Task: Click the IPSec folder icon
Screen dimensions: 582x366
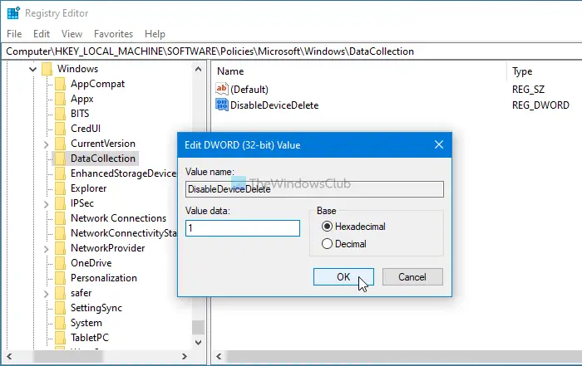Action: tap(60, 203)
